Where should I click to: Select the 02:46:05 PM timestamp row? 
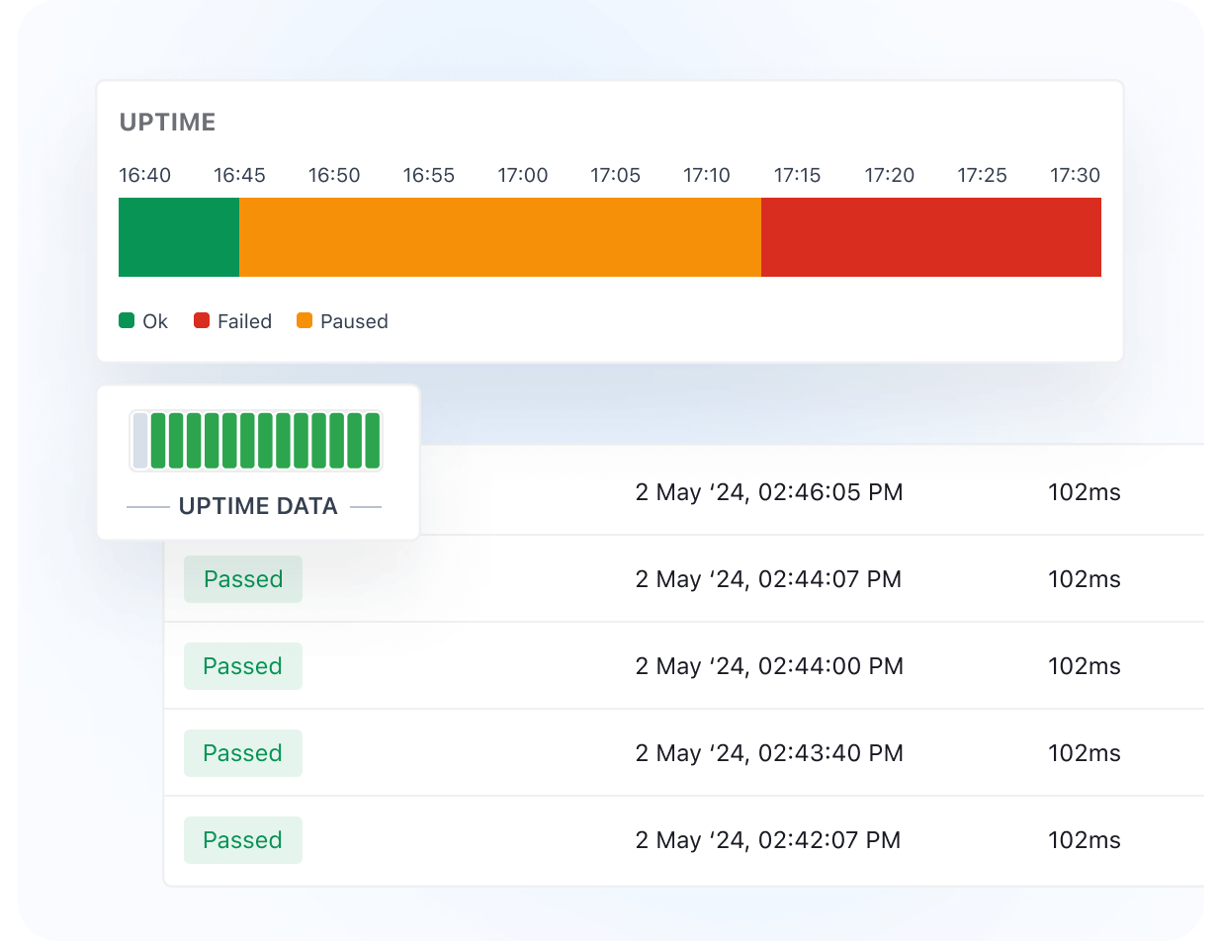pos(684,491)
